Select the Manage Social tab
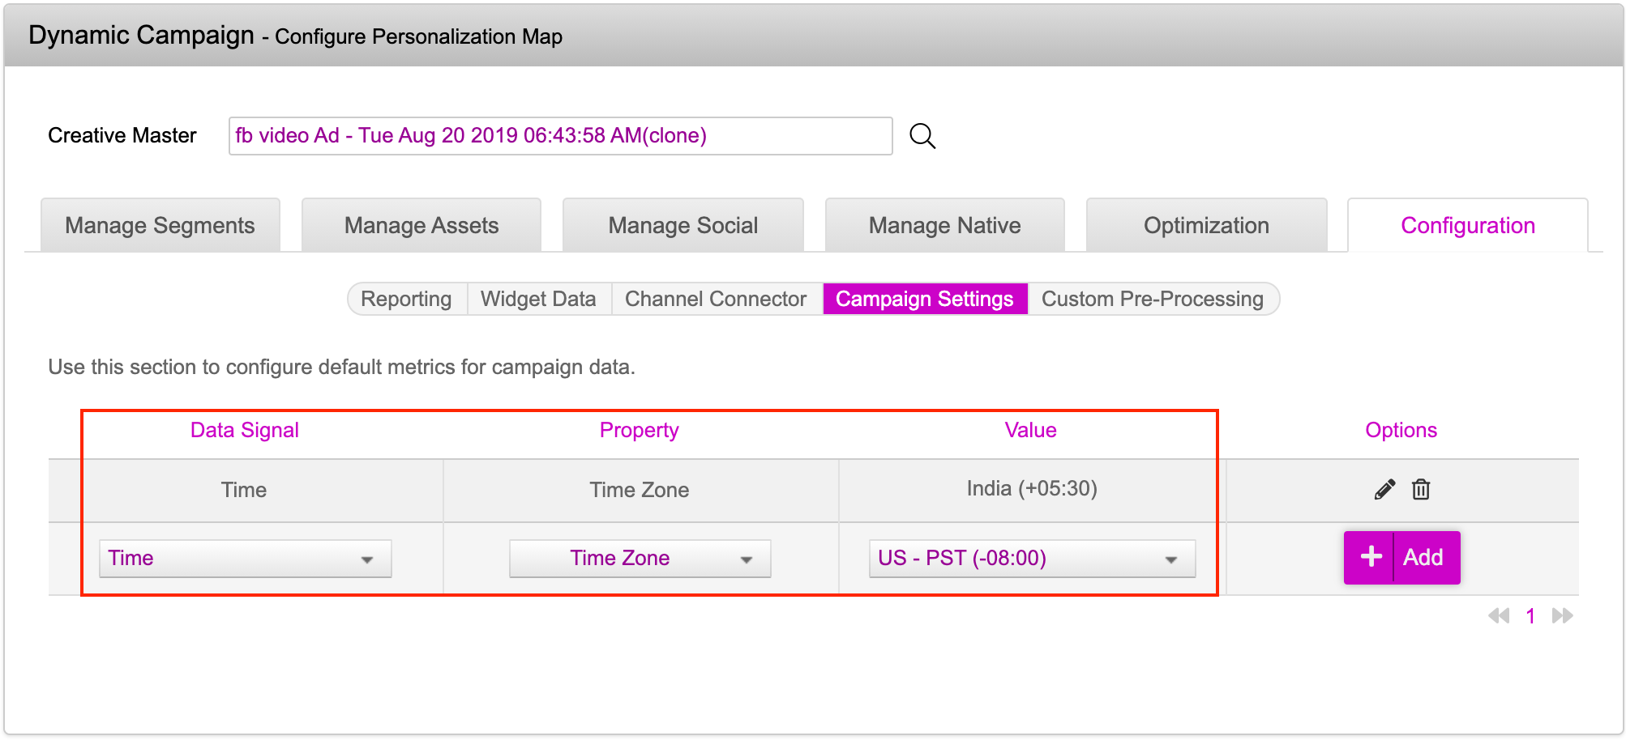The width and height of the screenshot is (1626, 740). [x=682, y=226]
